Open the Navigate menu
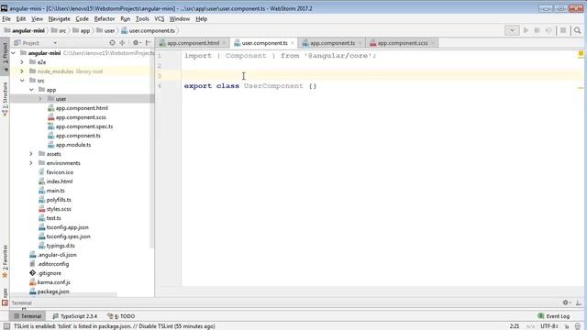This screenshot has width=587, height=330. pos(59,18)
